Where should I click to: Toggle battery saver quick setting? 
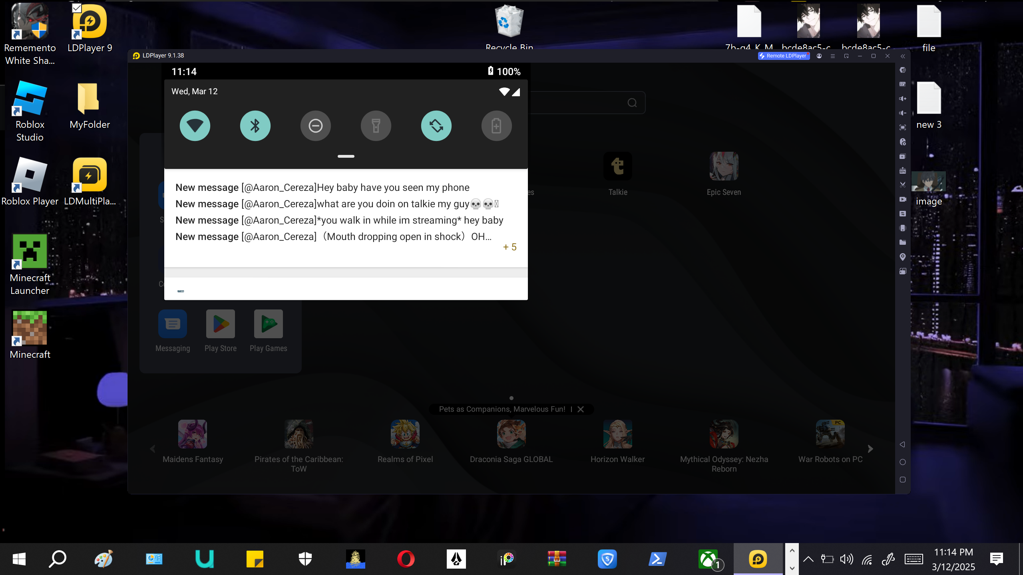tap(497, 126)
